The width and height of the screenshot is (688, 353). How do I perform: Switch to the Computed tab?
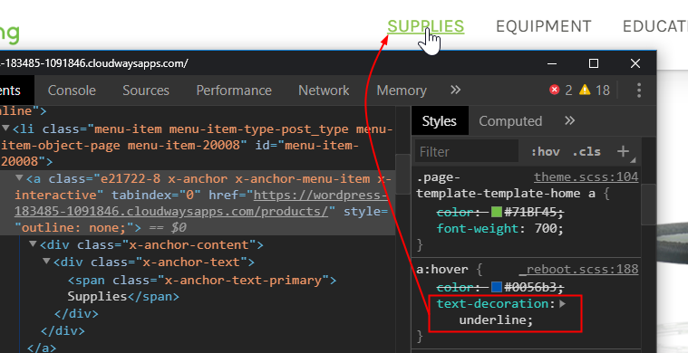coord(510,121)
